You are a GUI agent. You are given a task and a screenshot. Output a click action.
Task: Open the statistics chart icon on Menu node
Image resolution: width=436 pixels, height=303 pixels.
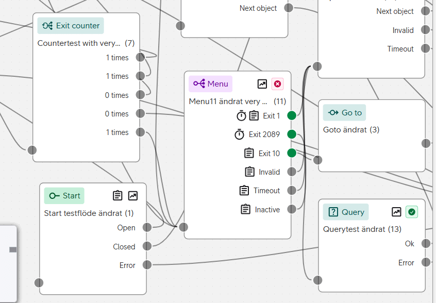262,84
